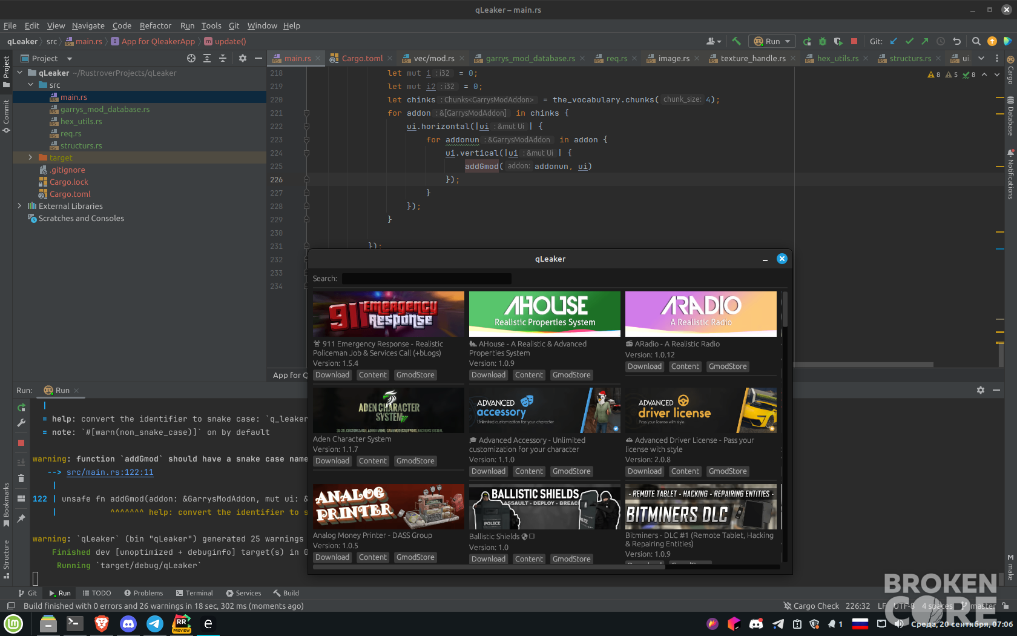Open the Terminal tool window tab

tap(194, 593)
